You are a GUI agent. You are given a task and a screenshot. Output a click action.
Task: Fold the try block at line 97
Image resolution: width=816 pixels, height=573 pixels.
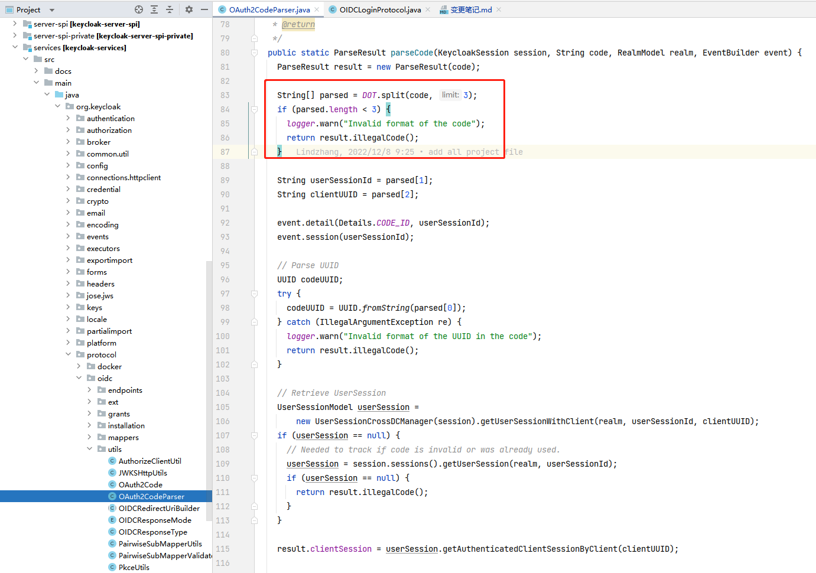(x=254, y=294)
